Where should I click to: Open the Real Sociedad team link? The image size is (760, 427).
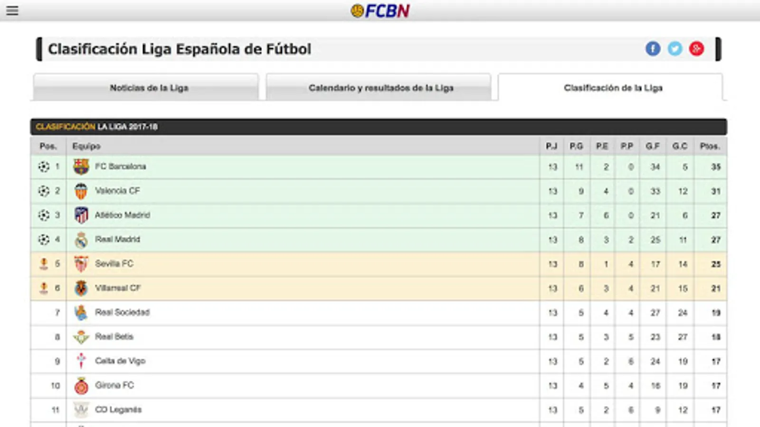[x=122, y=312]
